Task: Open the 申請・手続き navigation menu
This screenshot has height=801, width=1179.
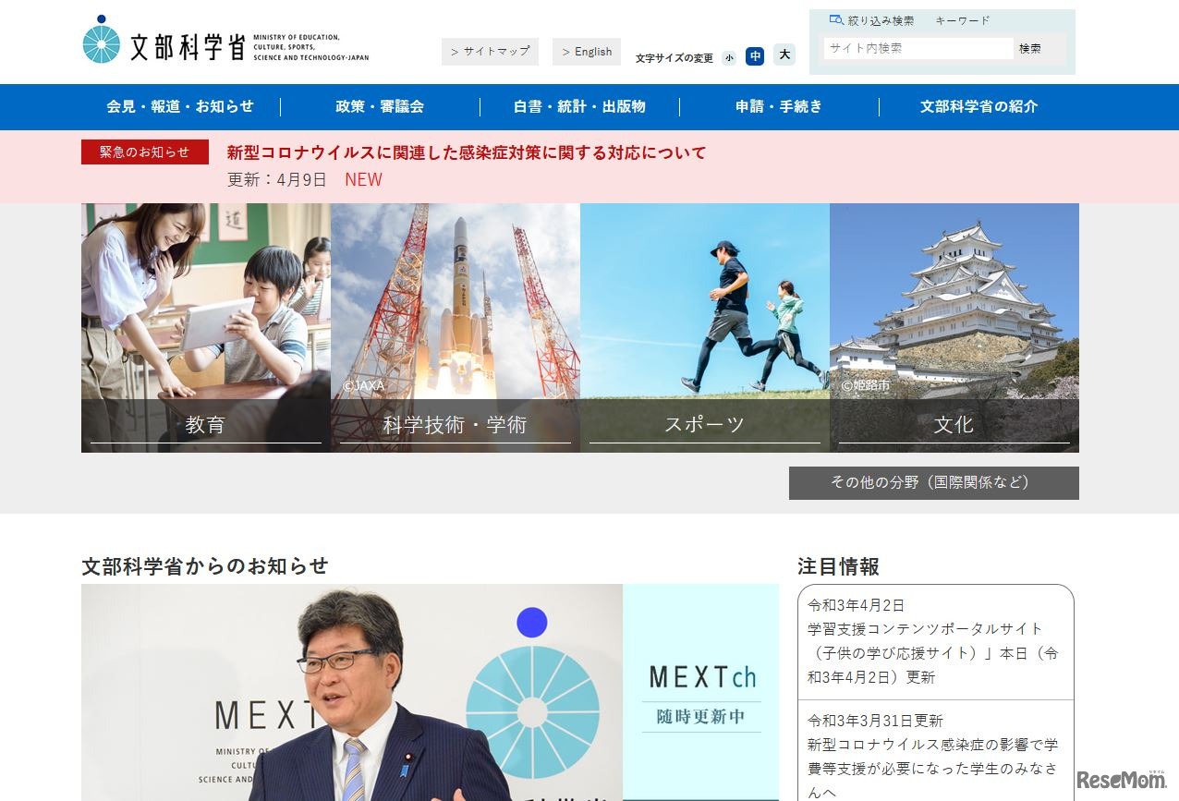Action: point(777,106)
